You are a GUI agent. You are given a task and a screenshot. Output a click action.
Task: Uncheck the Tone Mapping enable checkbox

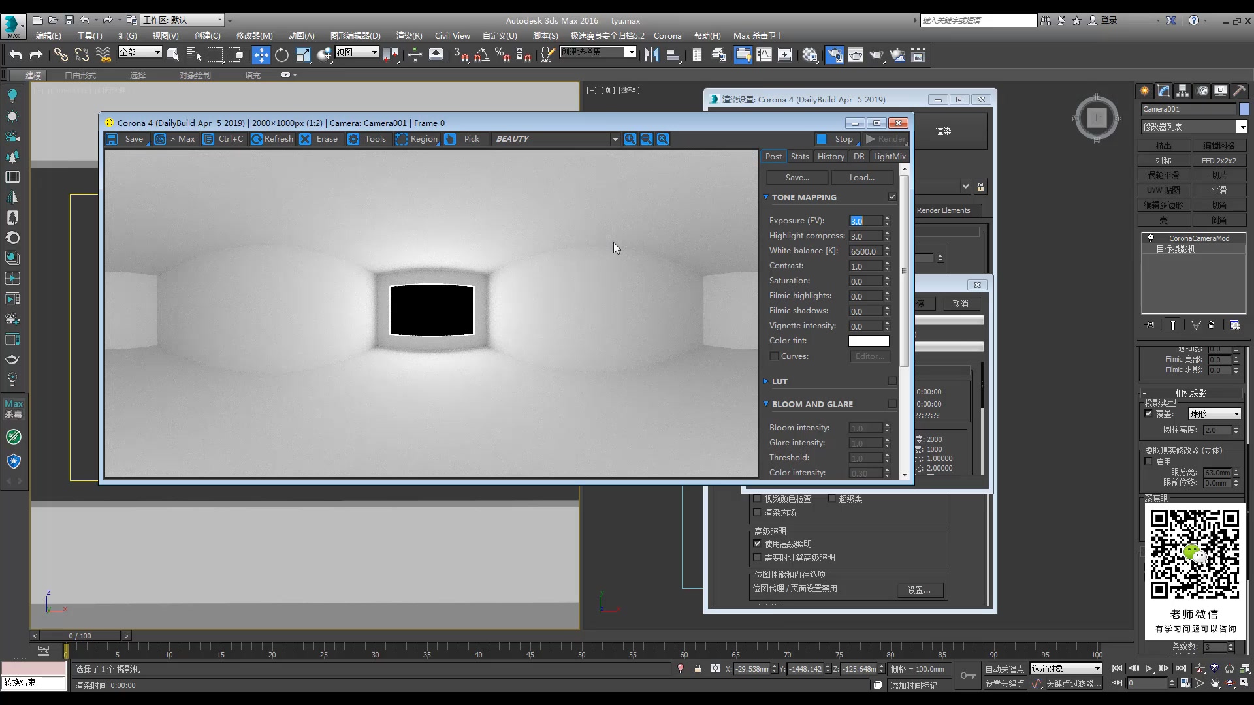(x=892, y=196)
